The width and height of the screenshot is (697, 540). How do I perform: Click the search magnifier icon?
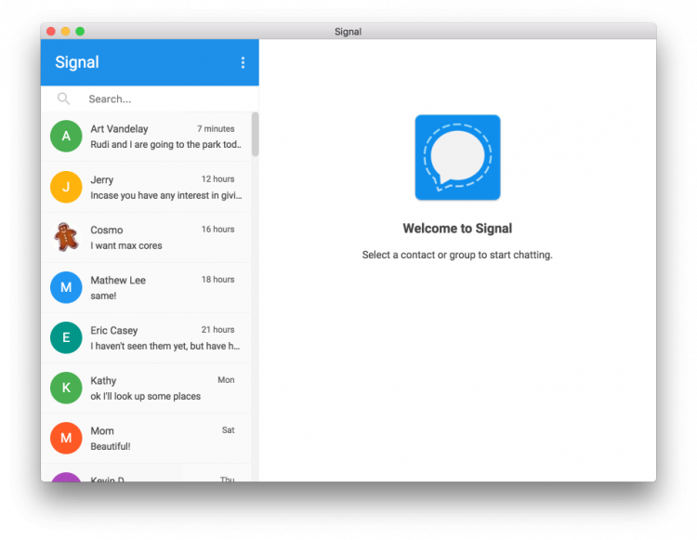point(63,99)
